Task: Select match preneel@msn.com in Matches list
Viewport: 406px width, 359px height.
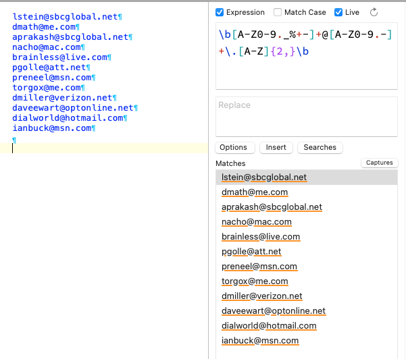Action: (307, 266)
